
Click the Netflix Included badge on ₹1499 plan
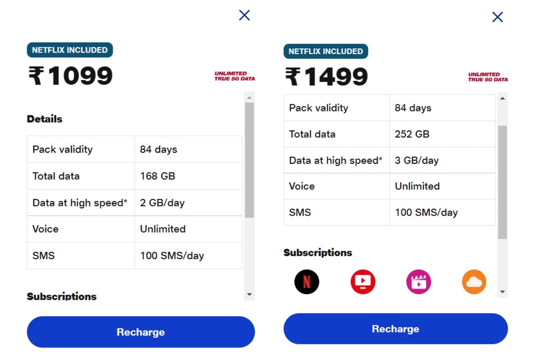coord(326,51)
